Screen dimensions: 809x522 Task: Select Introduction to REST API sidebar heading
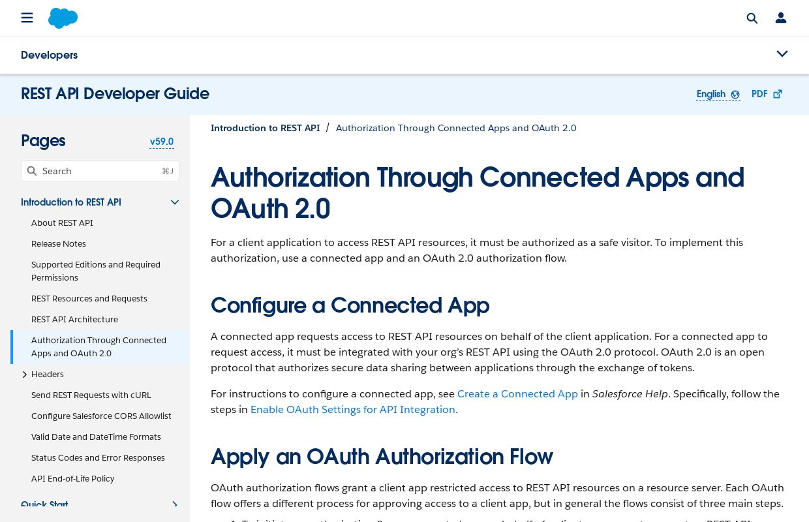pos(71,202)
